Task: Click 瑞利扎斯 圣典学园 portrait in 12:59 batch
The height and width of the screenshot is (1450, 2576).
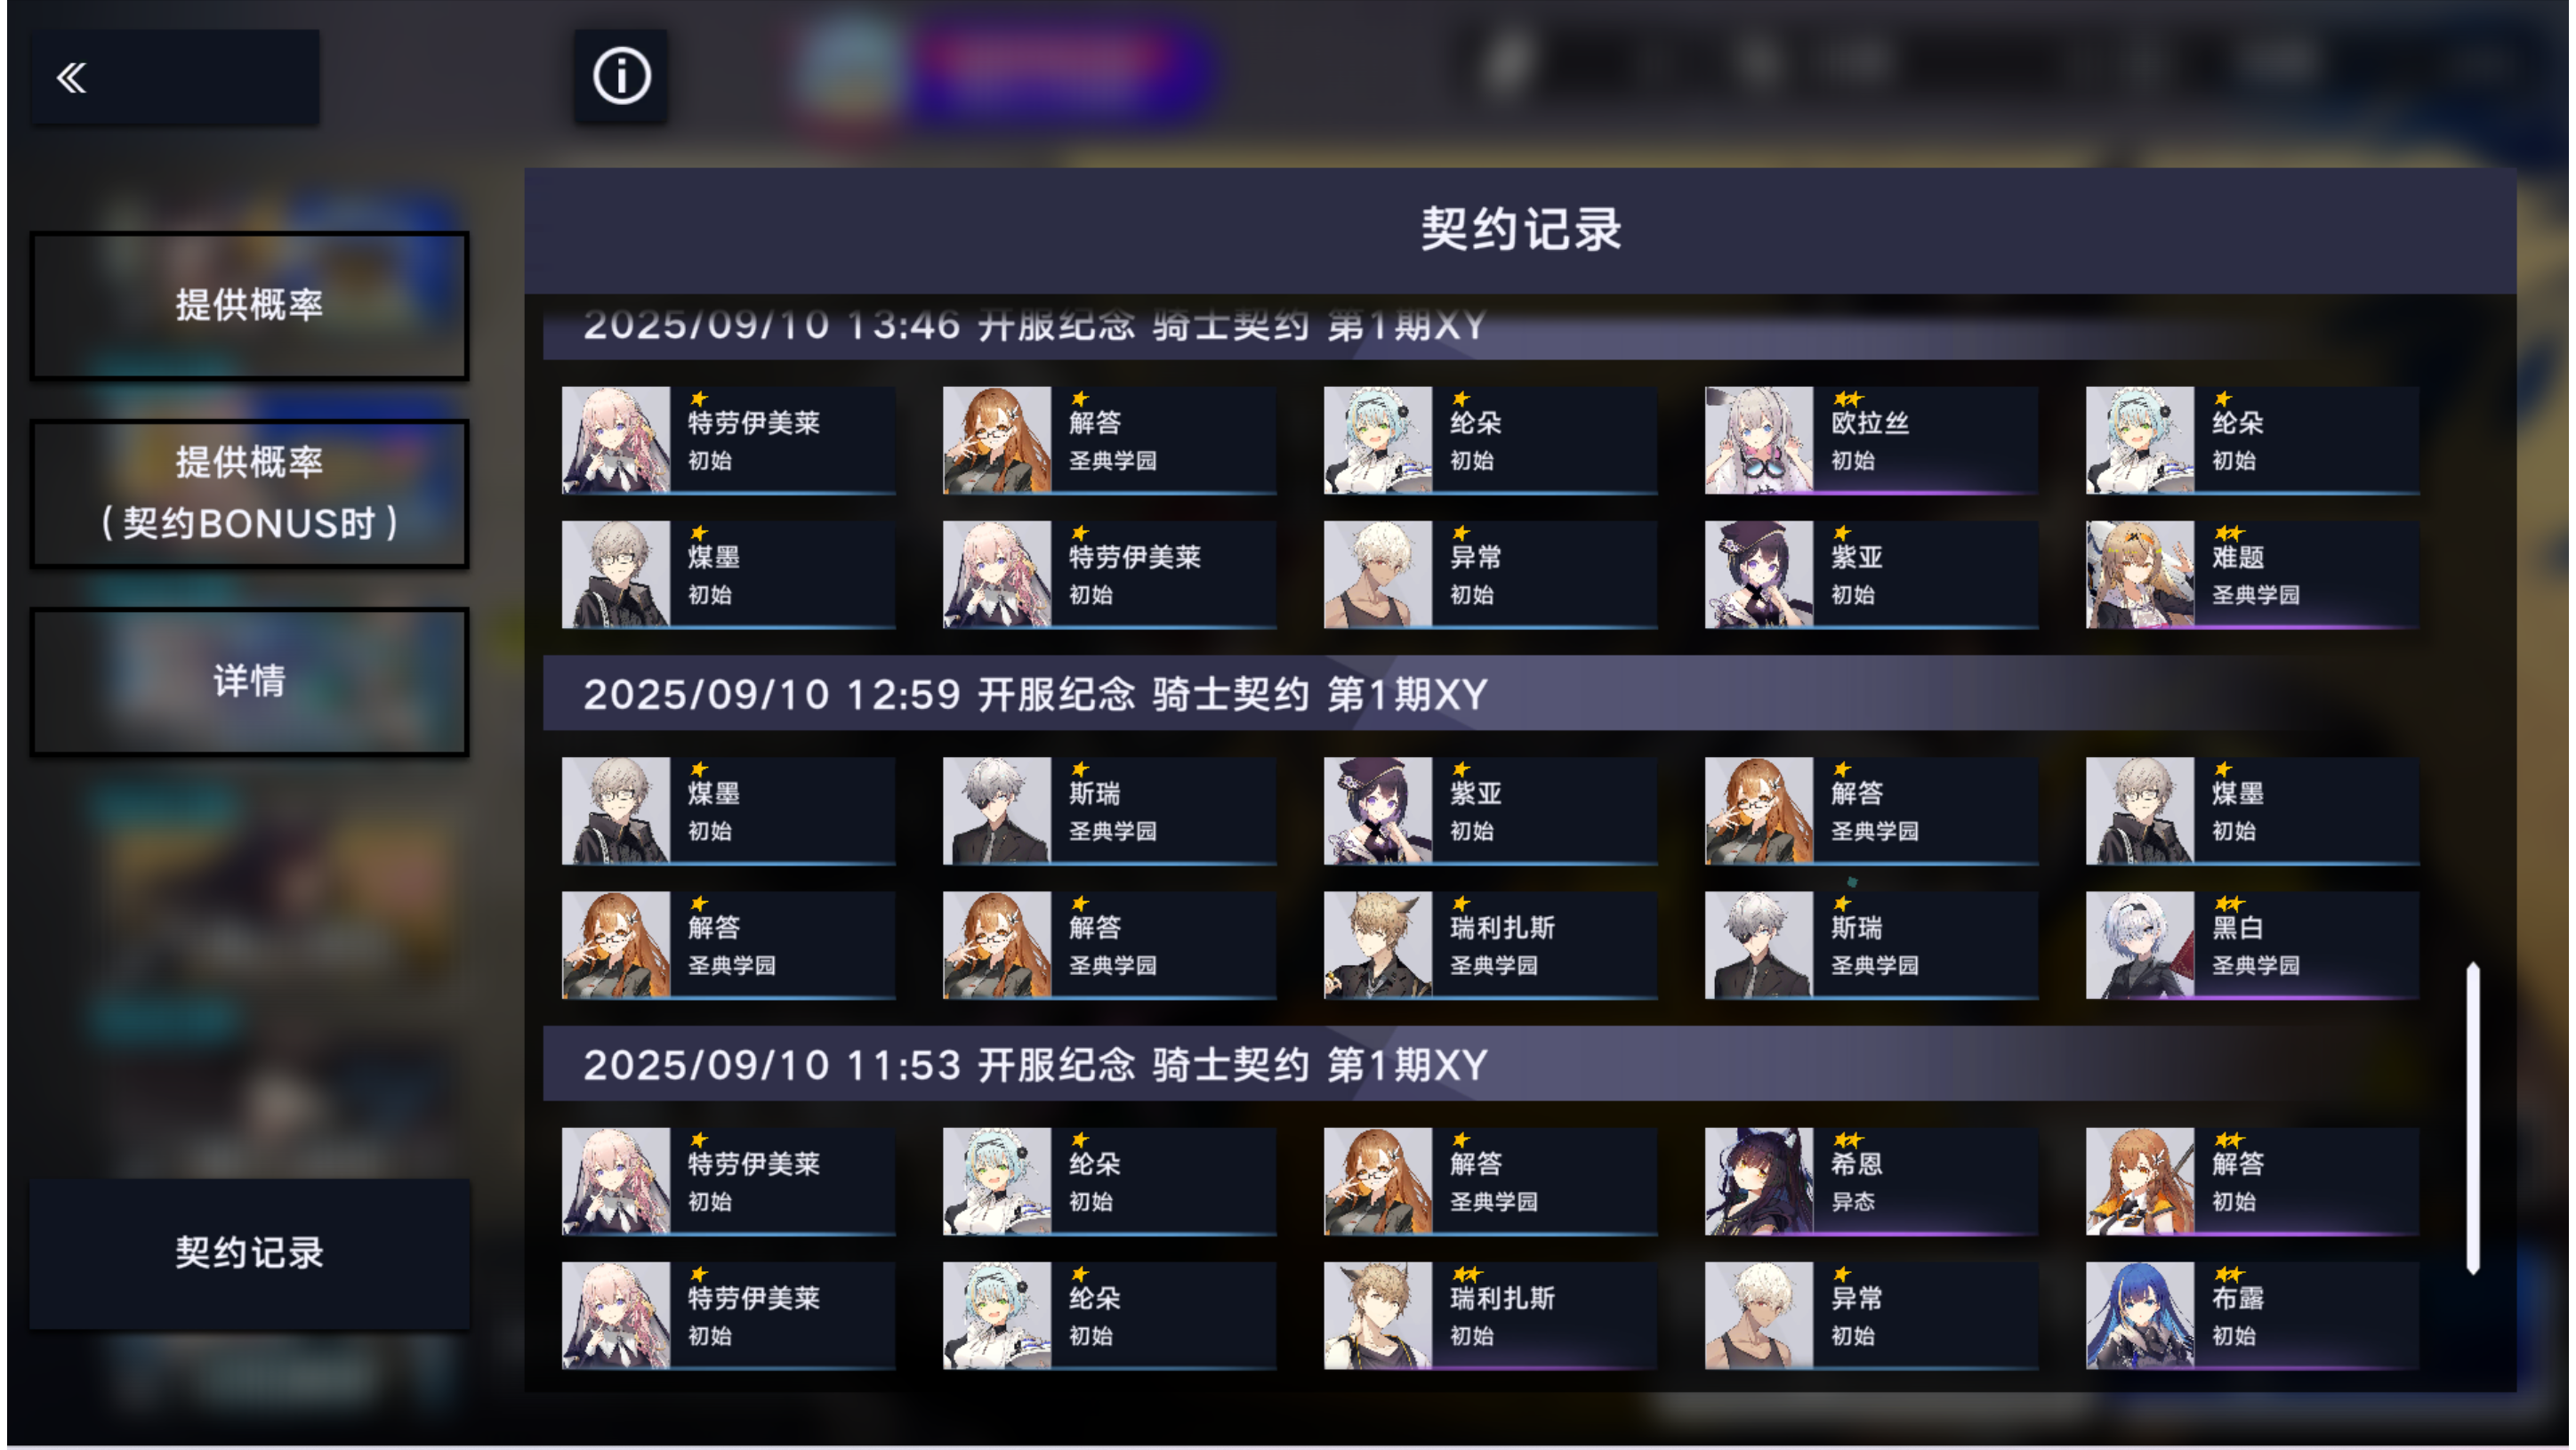Action: [x=1377, y=945]
